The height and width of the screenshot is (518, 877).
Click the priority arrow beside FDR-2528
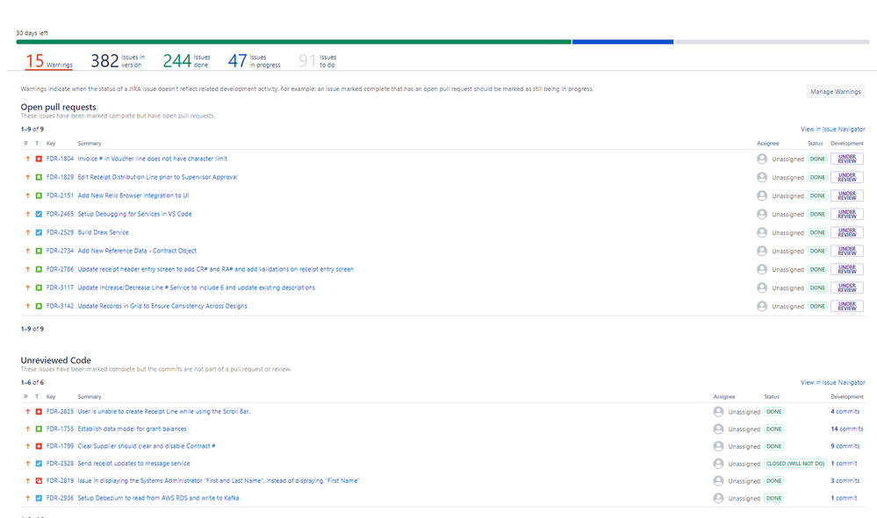(x=27, y=463)
